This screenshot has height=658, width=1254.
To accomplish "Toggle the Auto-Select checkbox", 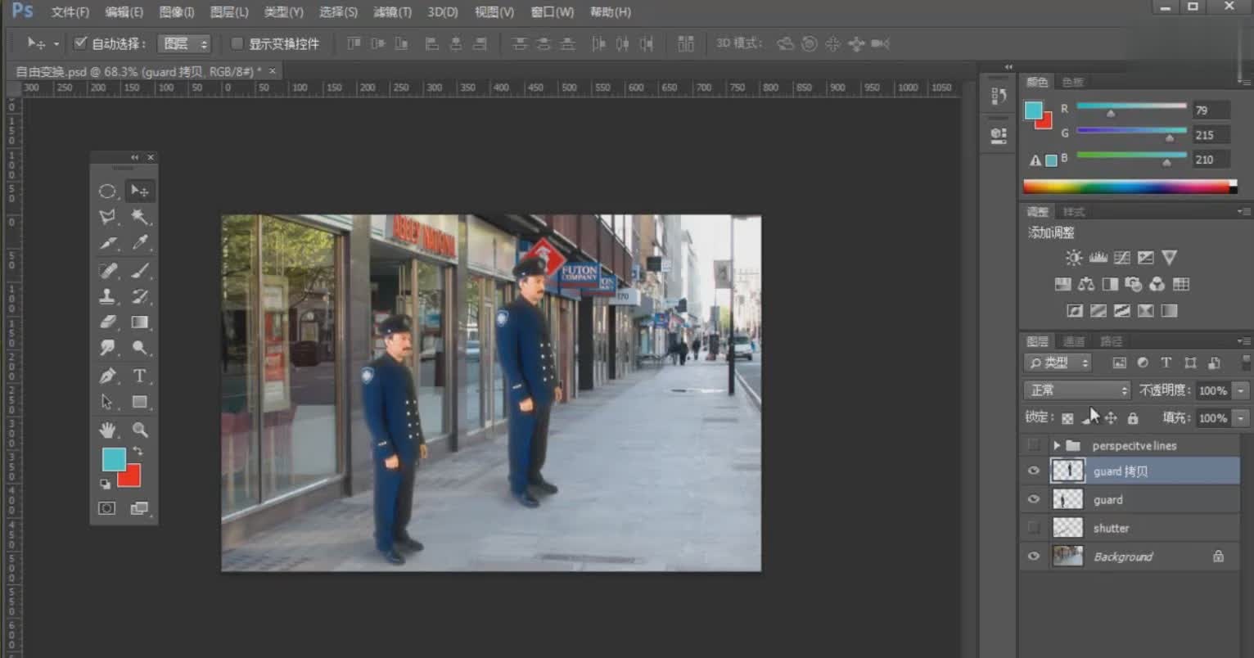I will 80,43.
